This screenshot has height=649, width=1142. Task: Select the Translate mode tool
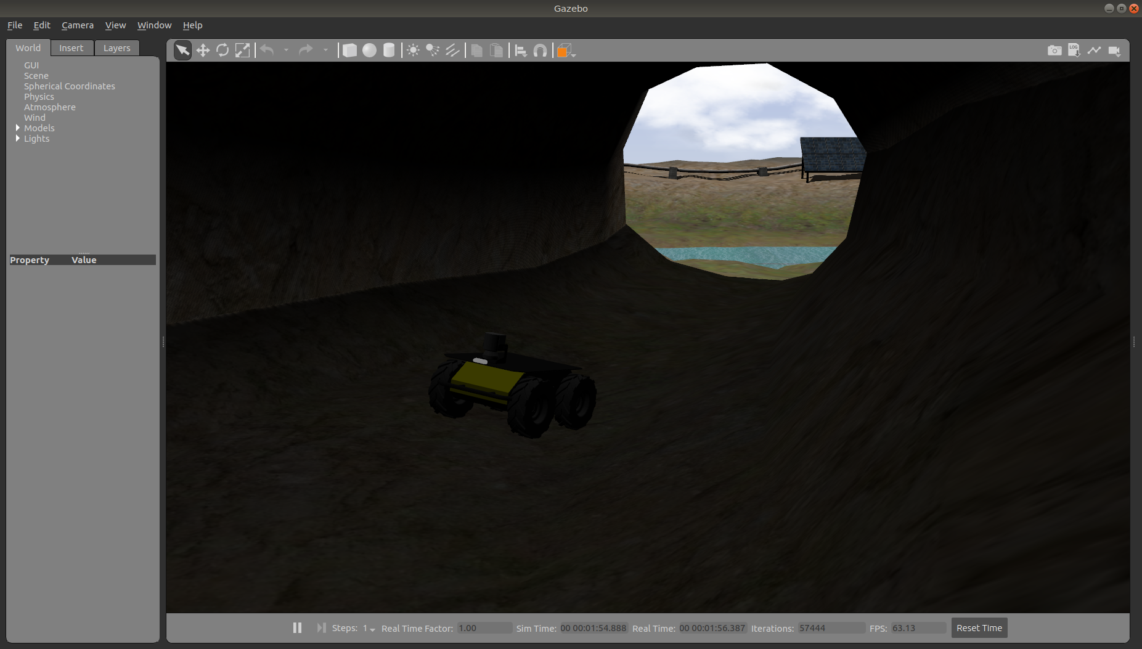pyautogui.click(x=203, y=51)
